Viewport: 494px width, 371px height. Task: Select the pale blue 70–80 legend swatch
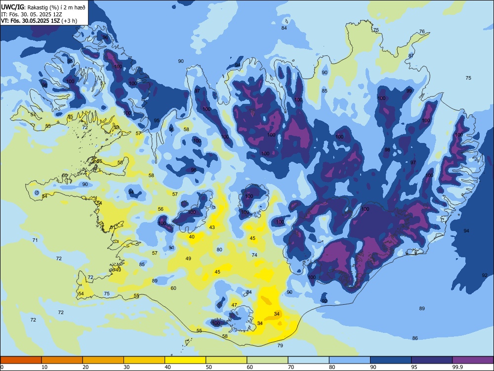click(309, 360)
